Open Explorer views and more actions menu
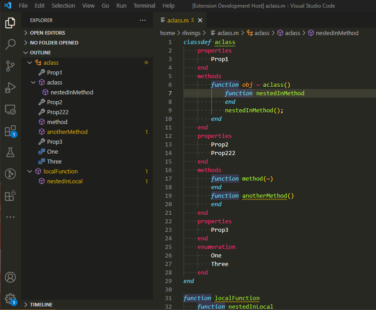This screenshot has height=310, width=376. (143, 20)
